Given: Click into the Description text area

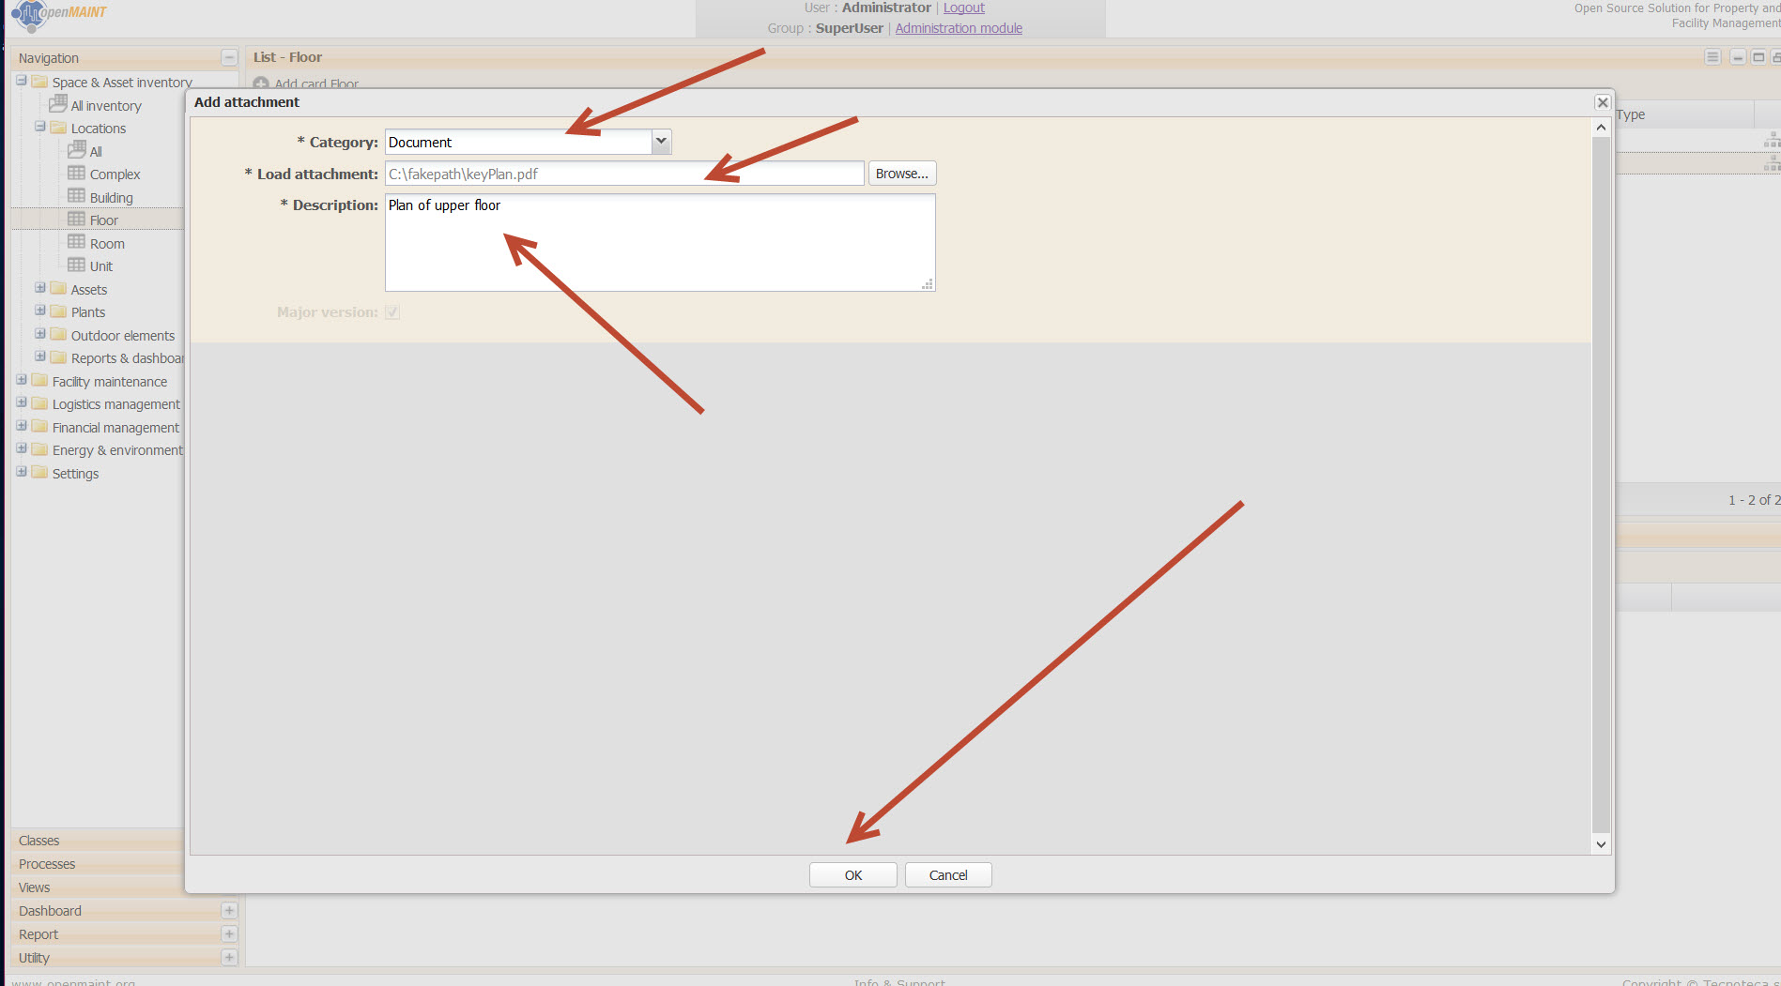Looking at the screenshot, I should pyautogui.click(x=659, y=242).
